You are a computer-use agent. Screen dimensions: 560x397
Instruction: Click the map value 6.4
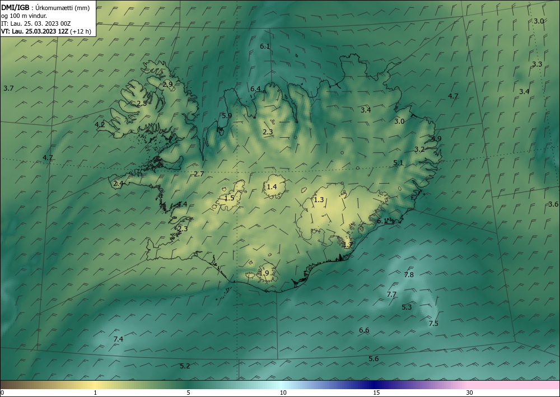click(x=255, y=89)
